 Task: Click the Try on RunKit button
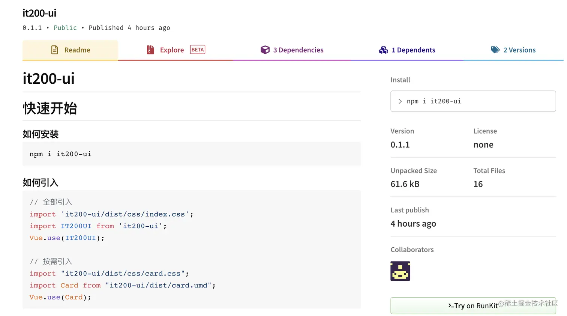click(473, 305)
